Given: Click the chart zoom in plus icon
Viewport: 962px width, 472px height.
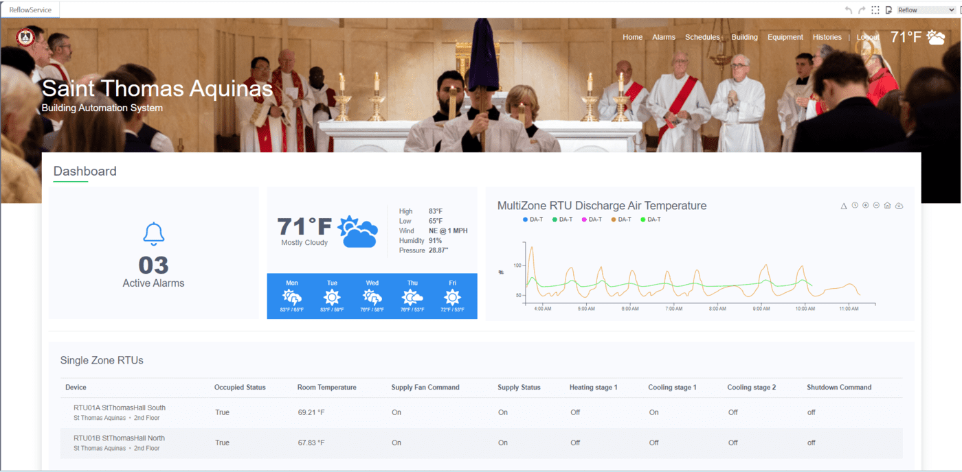Looking at the screenshot, I should click(866, 206).
